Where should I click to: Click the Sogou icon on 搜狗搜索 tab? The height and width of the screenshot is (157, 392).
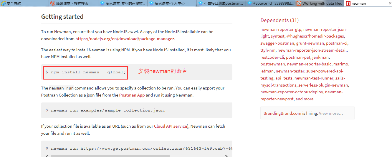(x=53, y=3)
